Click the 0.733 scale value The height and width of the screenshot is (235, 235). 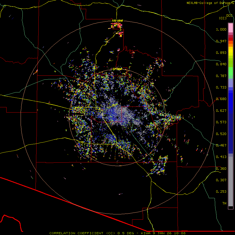point(221,87)
